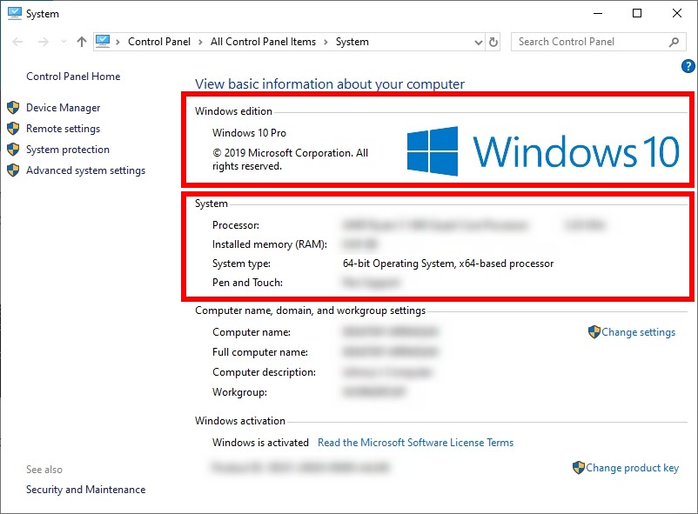The image size is (698, 514).
Task: Select Control Panel breadcrumb
Action: (x=159, y=42)
